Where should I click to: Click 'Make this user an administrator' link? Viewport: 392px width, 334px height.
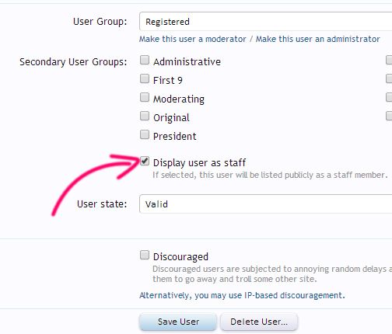coord(318,39)
